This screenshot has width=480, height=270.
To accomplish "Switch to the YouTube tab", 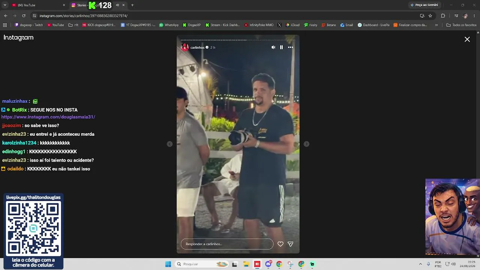I will click(x=37, y=5).
